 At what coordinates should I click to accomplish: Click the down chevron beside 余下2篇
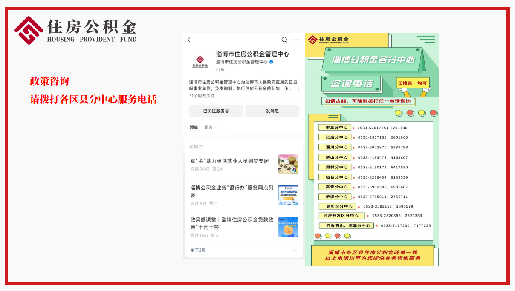pos(295,251)
